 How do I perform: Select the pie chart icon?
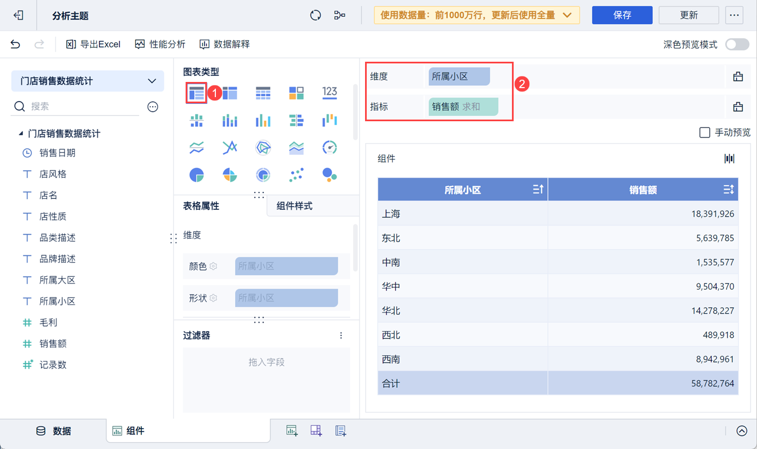(196, 175)
